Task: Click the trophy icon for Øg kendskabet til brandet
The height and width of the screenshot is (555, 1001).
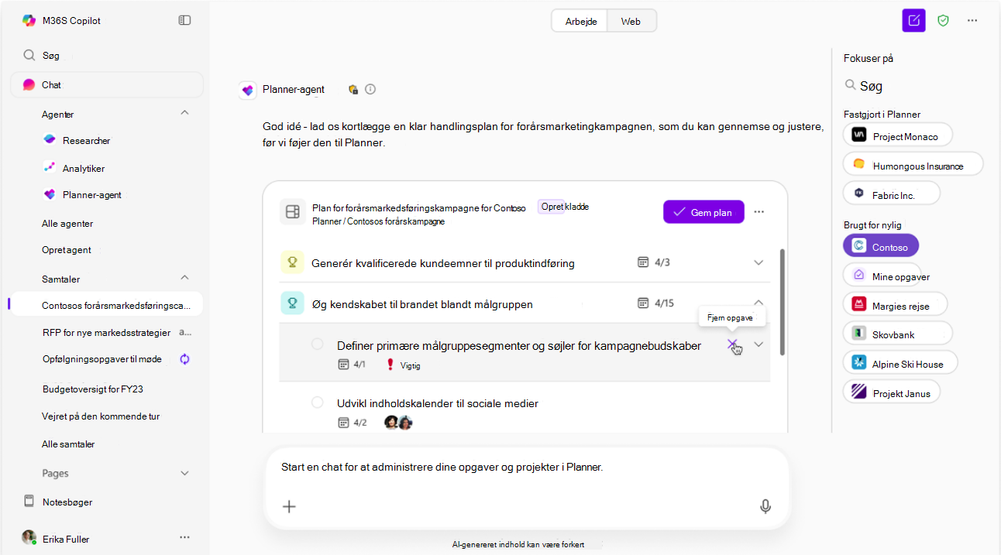Action: (x=293, y=303)
